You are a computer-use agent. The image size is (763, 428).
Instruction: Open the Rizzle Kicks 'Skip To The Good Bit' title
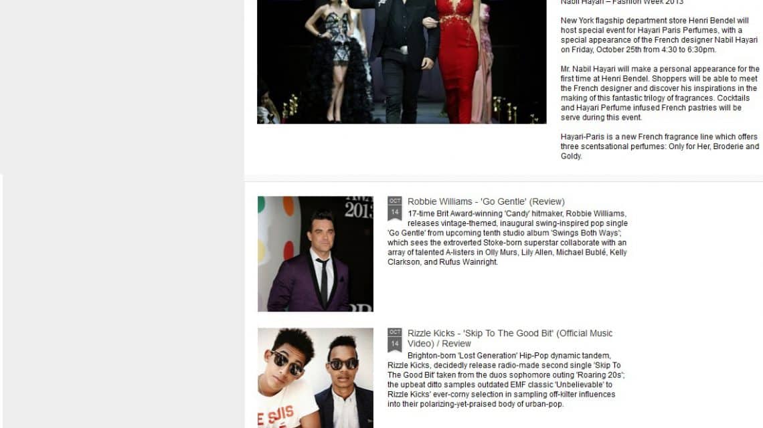pos(510,333)
